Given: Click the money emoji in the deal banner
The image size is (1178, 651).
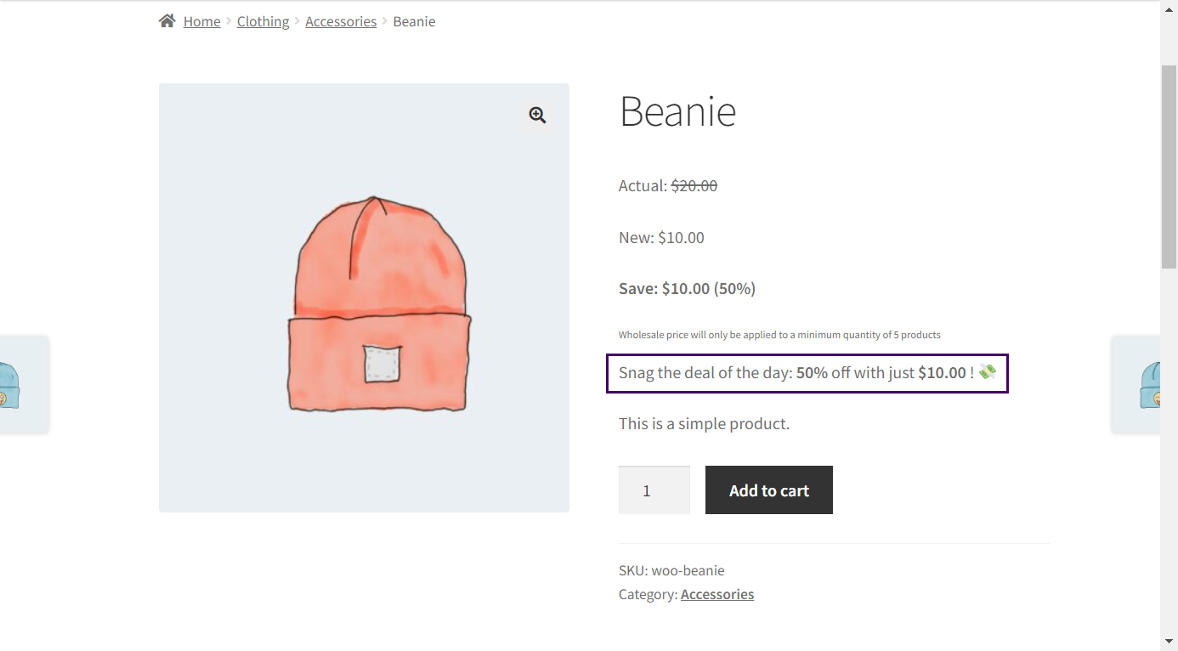Looking at the screenshot, I should (986, 371).
